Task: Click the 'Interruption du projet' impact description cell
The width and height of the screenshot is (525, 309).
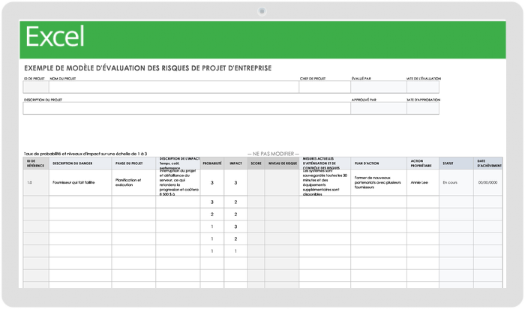Action: pos(178,182)
